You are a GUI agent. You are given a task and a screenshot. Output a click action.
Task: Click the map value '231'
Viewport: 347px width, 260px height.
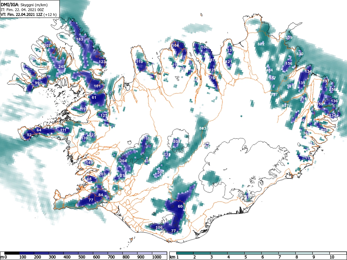(x=167, y=154)
